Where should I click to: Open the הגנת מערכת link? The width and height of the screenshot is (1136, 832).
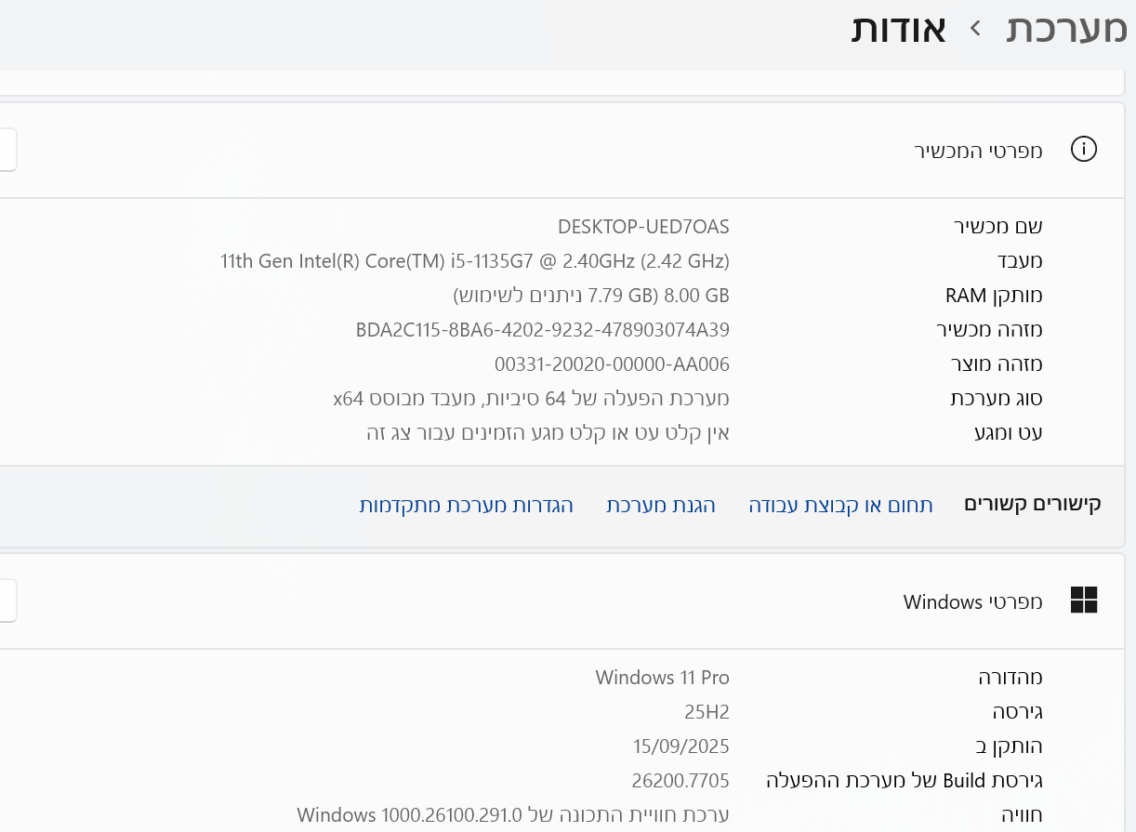pos(661,505)
